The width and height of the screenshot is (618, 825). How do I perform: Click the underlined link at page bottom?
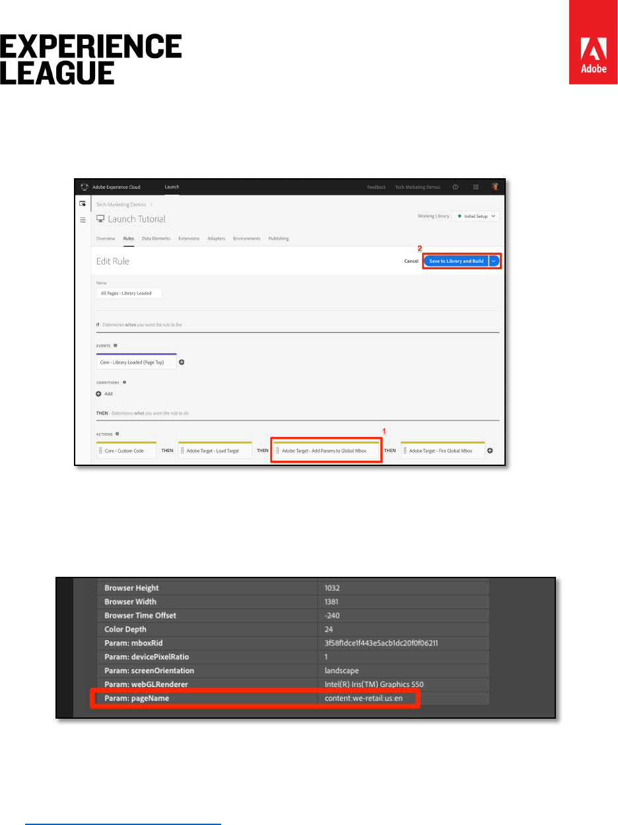(123, 824)
